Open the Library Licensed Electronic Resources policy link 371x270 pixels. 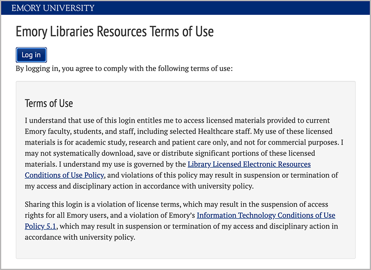coord(248,164)
